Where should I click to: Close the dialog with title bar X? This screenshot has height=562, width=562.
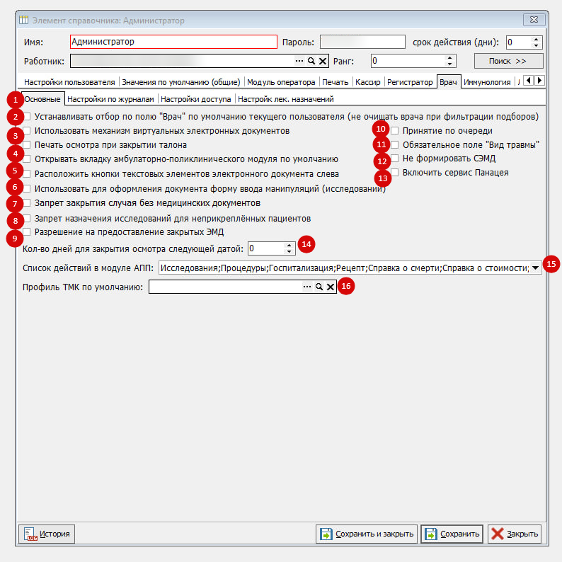click(534, 20)
